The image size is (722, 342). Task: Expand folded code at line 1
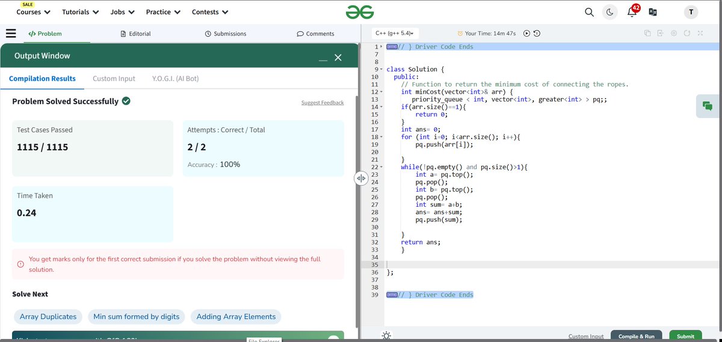[381, 46]
